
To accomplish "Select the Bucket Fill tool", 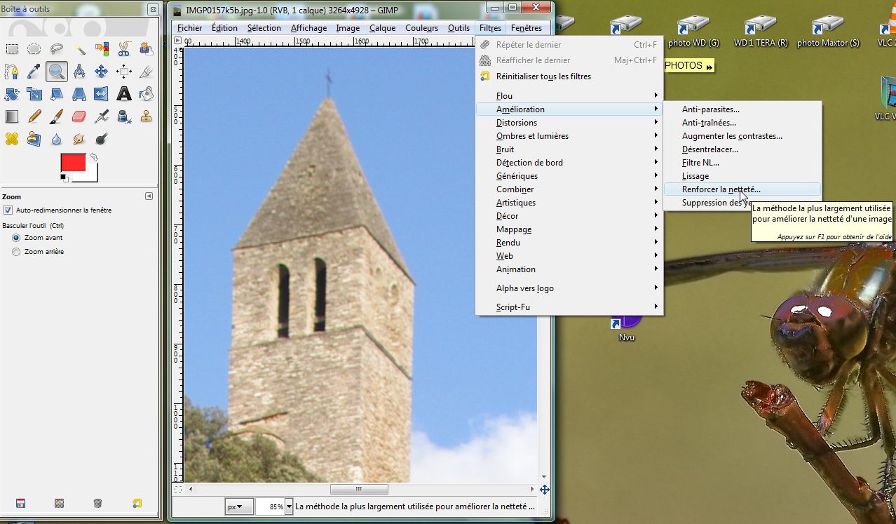I will [x=147, y=93].
